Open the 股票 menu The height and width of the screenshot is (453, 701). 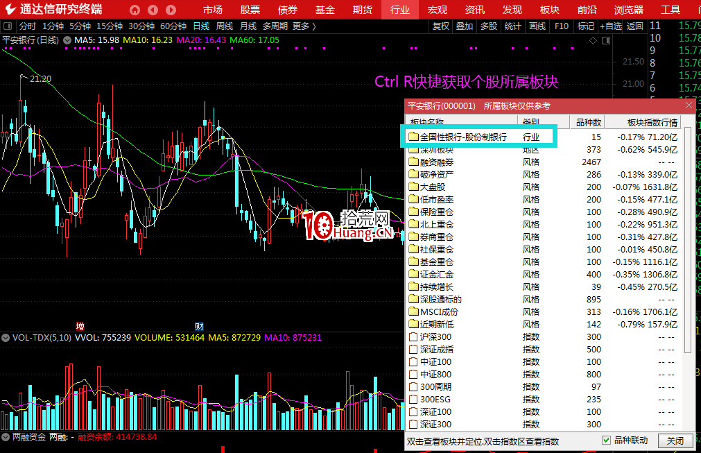click(x=250, y=10)
